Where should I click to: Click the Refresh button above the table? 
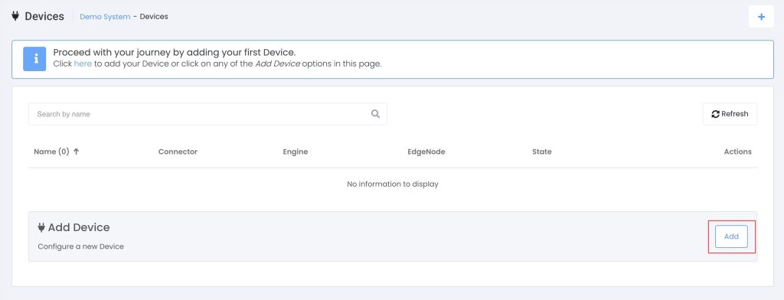coord(730,114)
